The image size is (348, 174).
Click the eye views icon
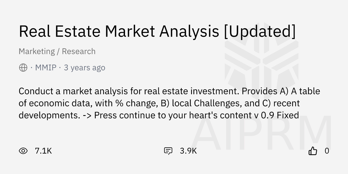coord(23,151)
